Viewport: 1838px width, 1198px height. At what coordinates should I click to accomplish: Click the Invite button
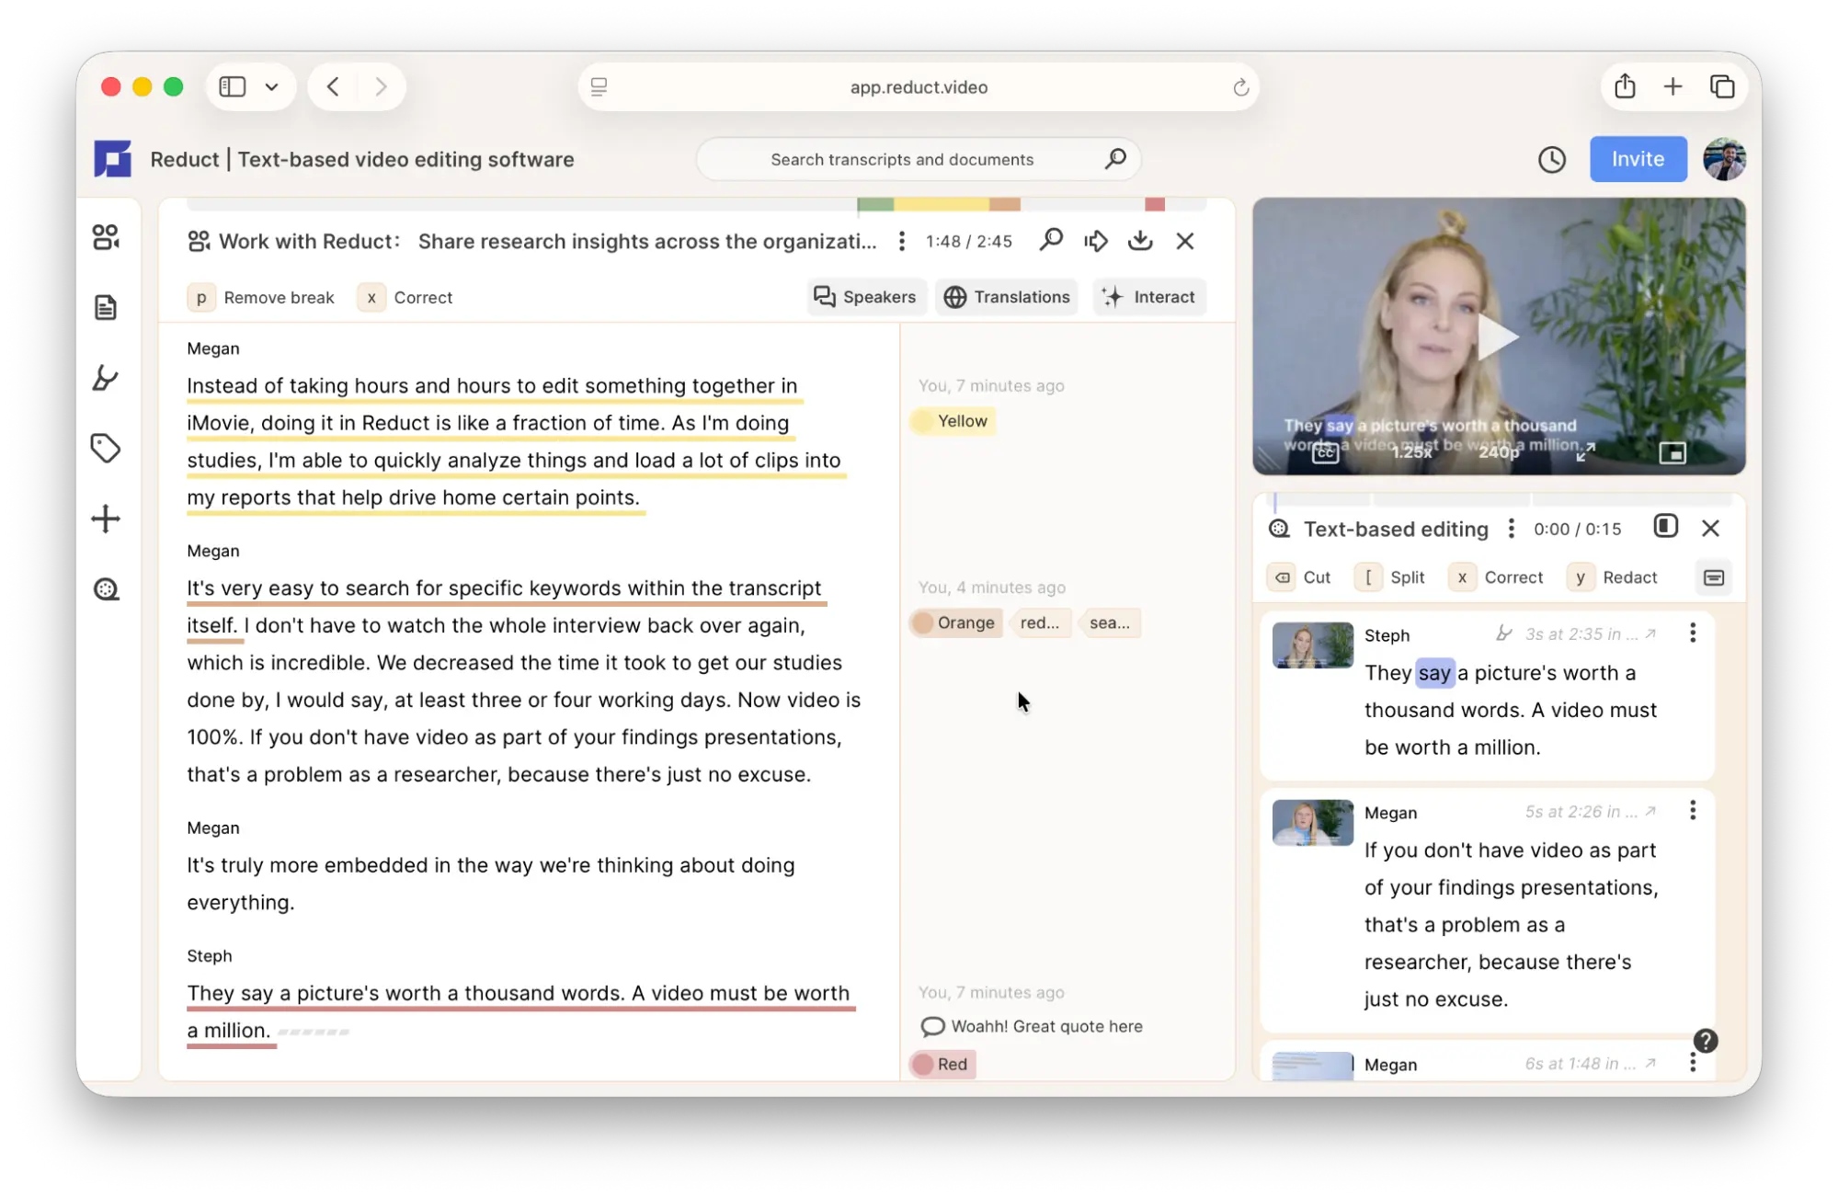coord(1638,159)
